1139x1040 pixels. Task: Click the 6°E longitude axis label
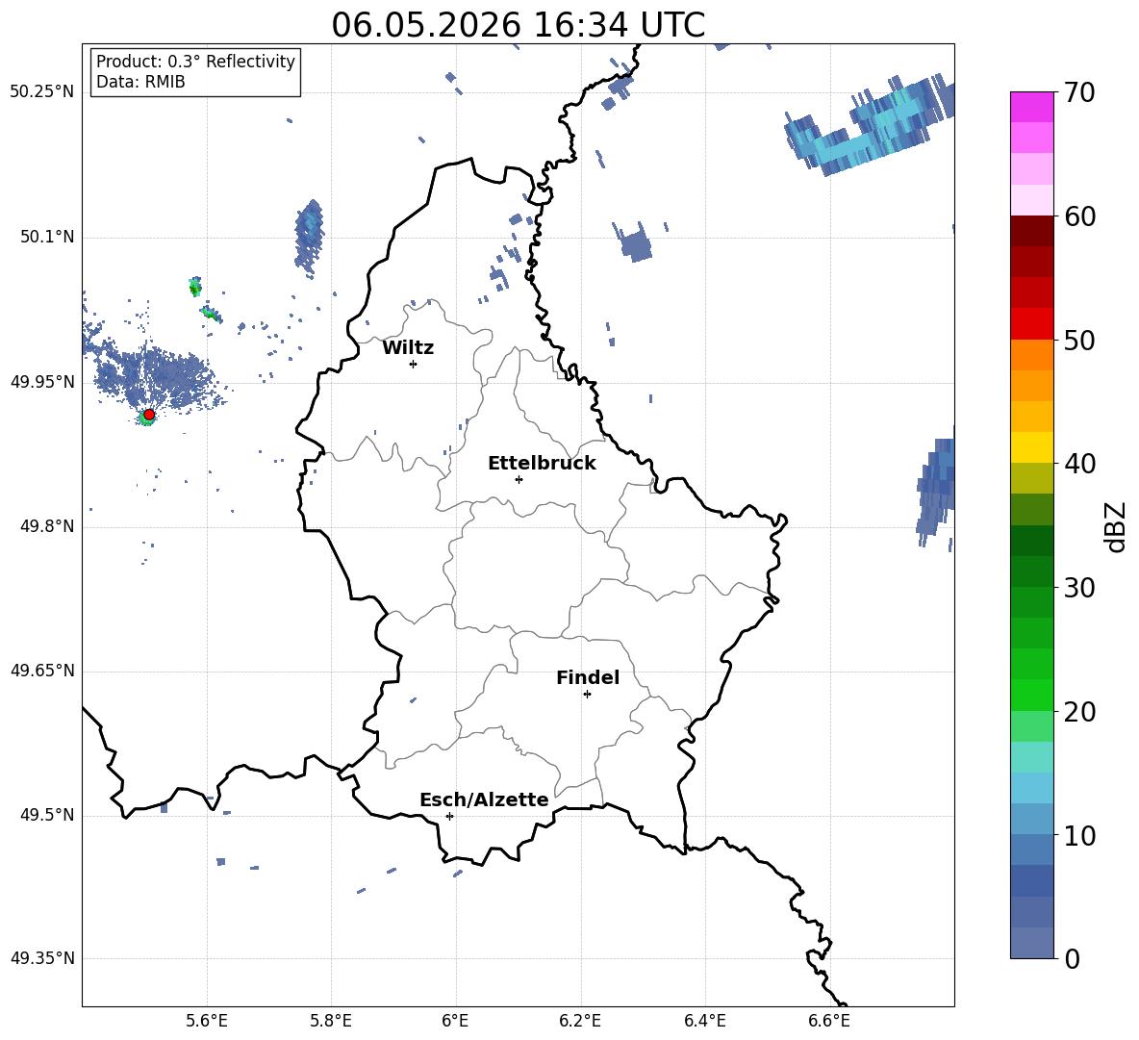[x=455, y=1021]
